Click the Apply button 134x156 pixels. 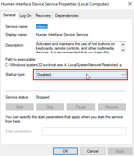pyautogui.click(x=120, y=151)
